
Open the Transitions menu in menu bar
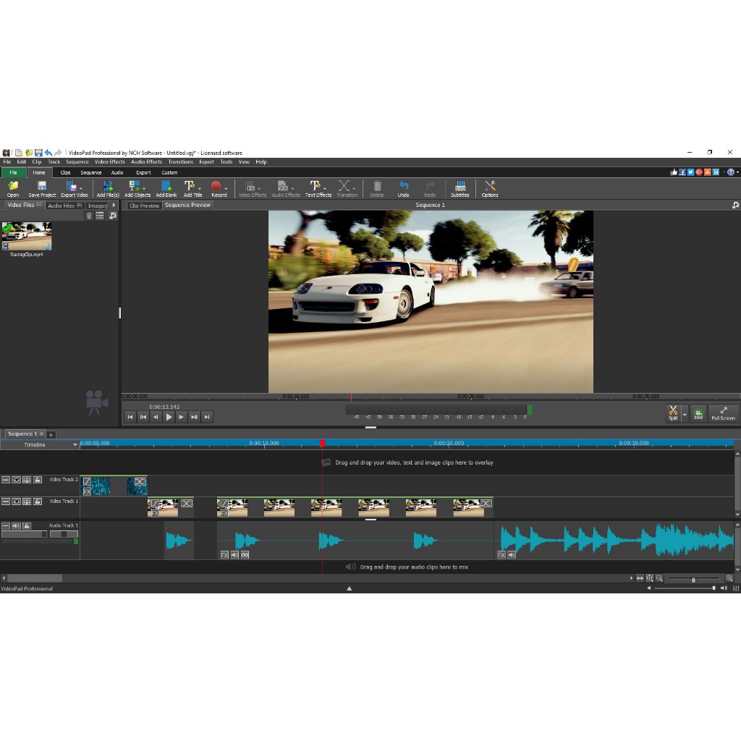[180, 162]
